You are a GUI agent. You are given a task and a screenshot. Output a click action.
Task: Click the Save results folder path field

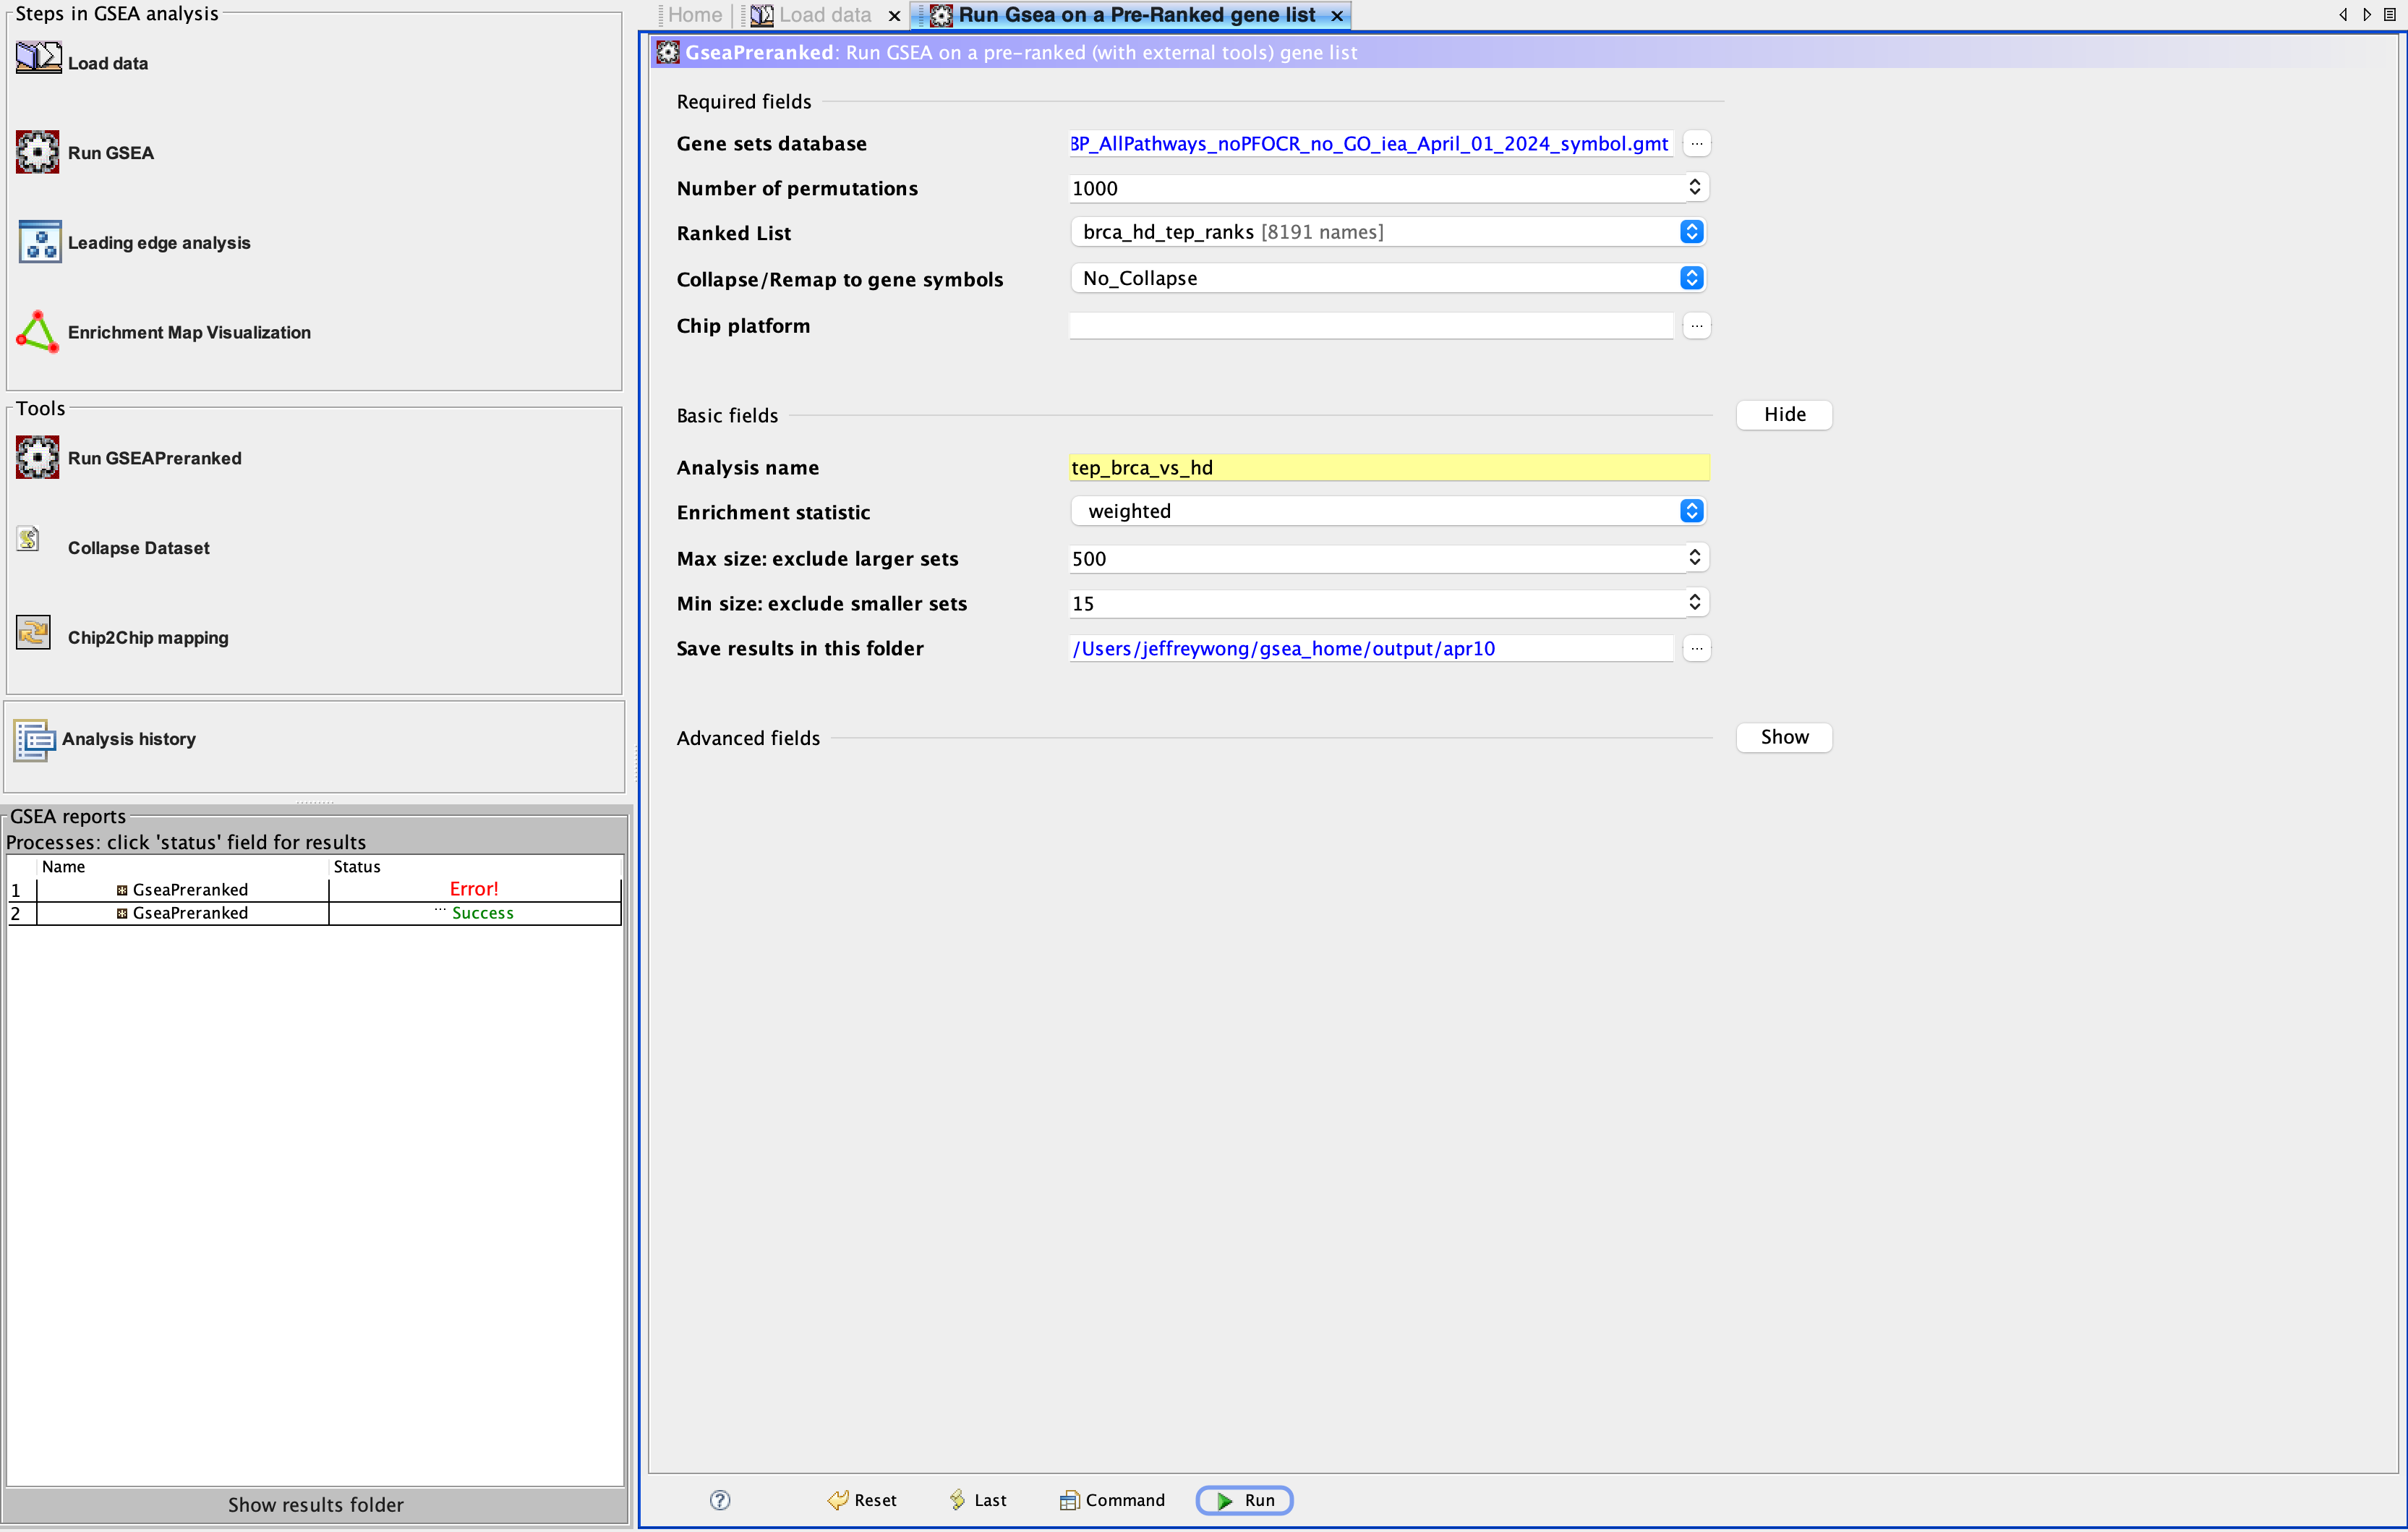coord(1371,648)
